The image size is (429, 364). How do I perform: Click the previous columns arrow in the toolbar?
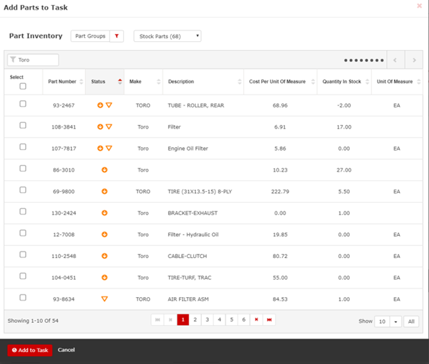(395, 60)
